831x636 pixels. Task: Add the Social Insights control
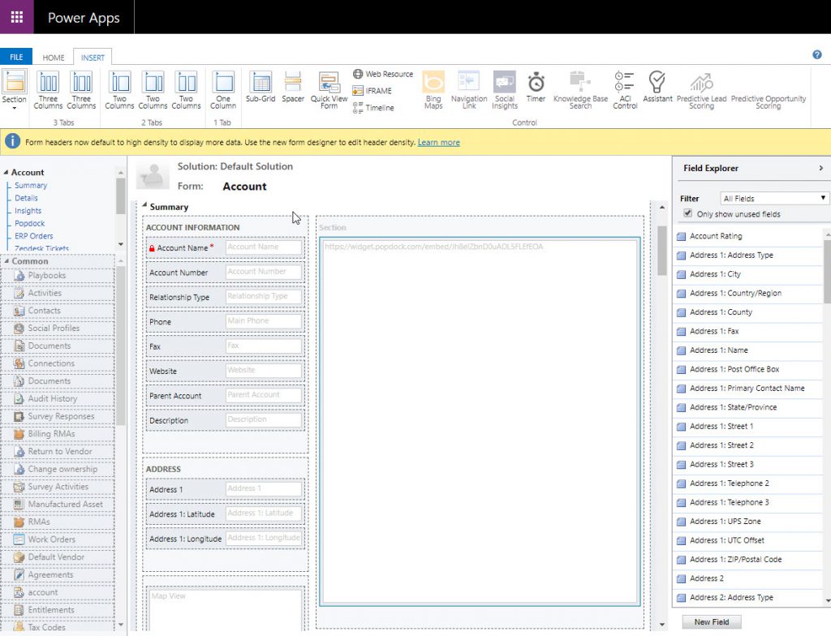(x=505, y=90)
